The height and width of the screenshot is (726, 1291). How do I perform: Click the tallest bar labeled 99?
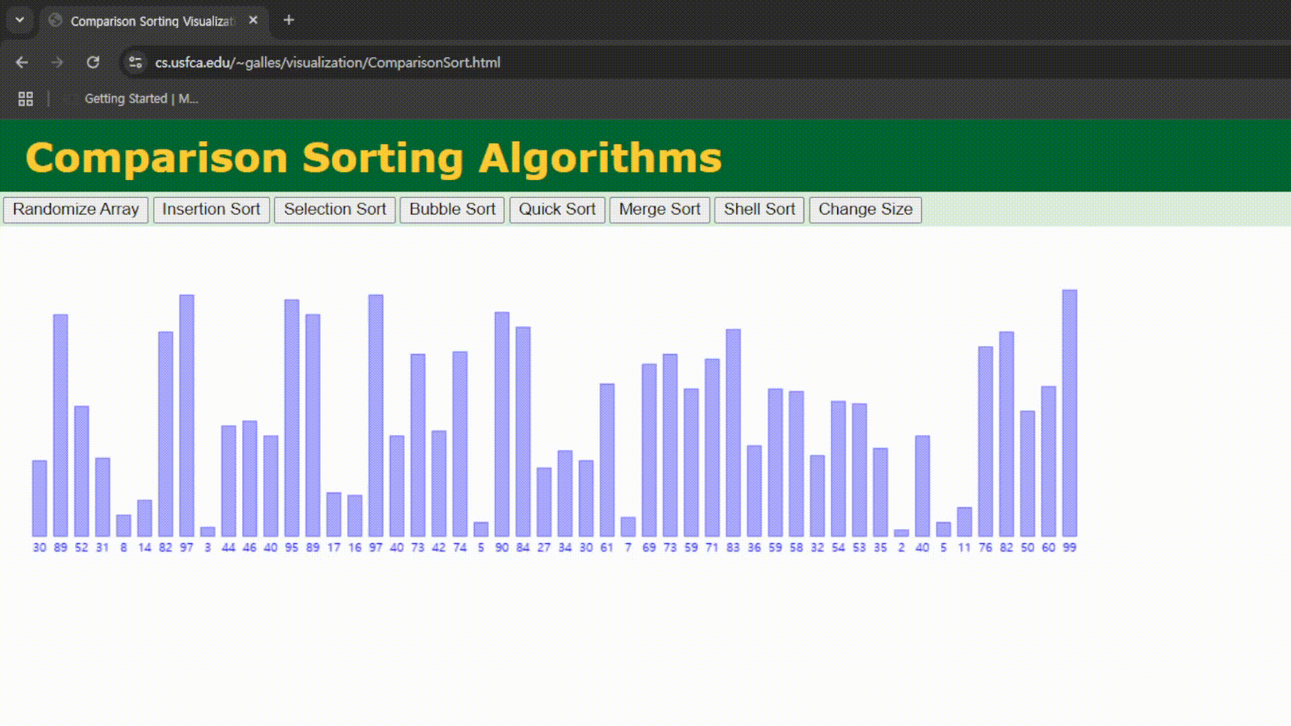click(x=1069, y=413)
